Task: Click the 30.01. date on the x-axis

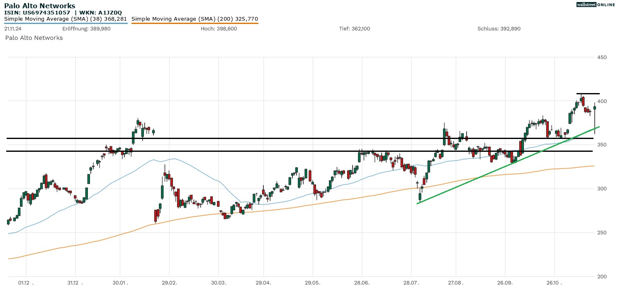Action: tap(120, 283)
